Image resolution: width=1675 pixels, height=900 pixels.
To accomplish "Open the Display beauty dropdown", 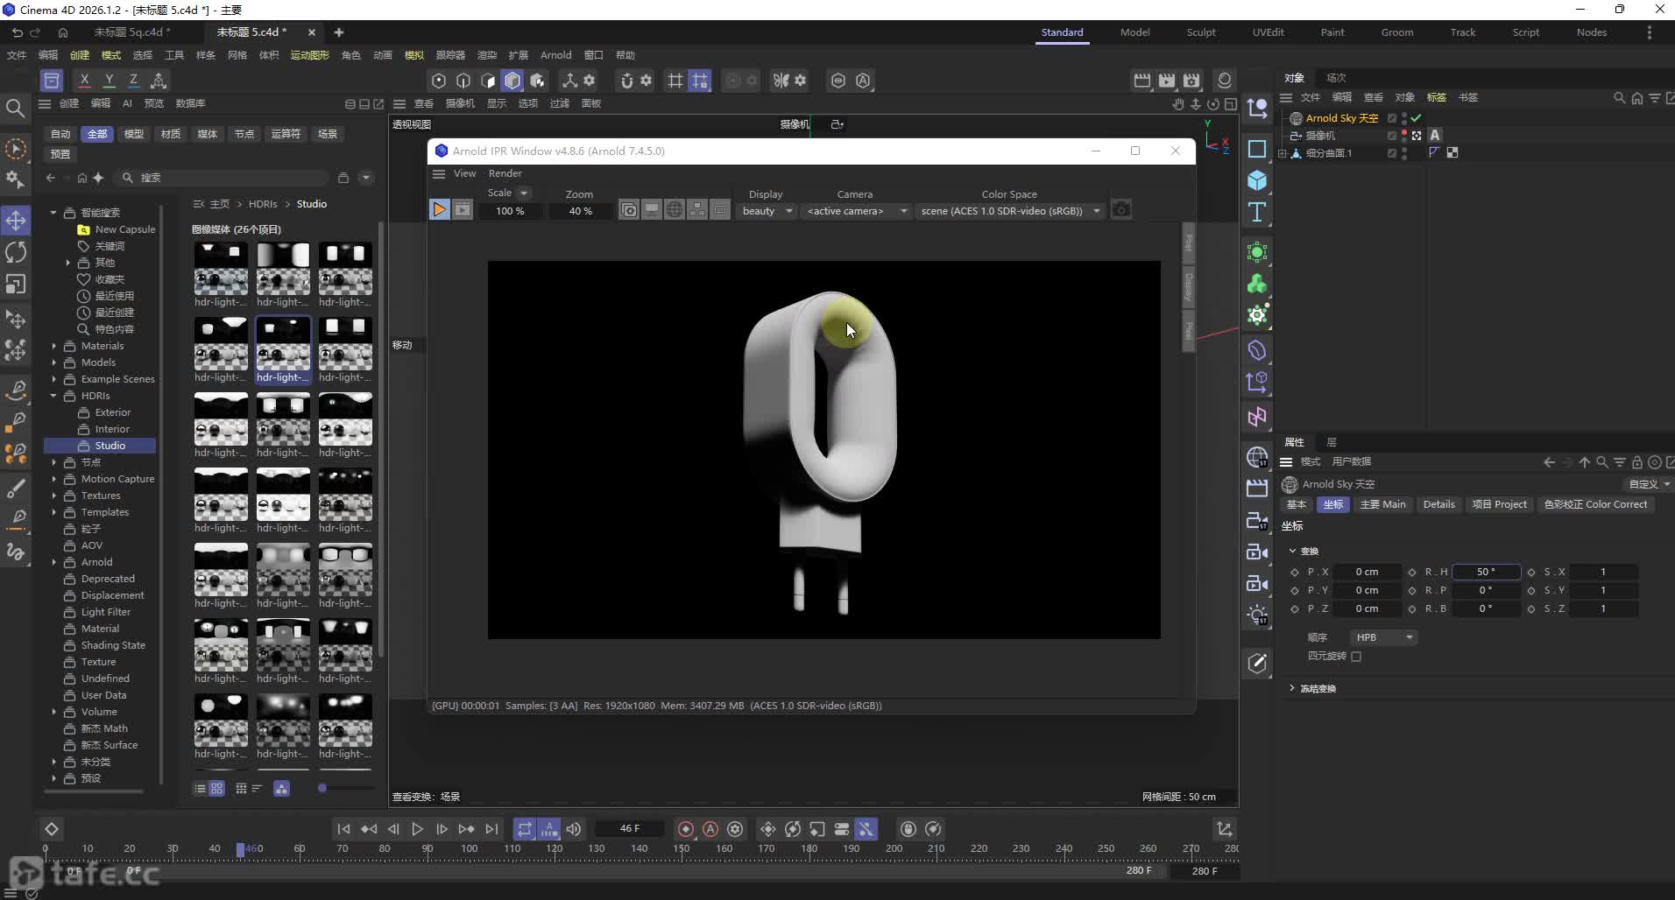I will tap(767, 211).
